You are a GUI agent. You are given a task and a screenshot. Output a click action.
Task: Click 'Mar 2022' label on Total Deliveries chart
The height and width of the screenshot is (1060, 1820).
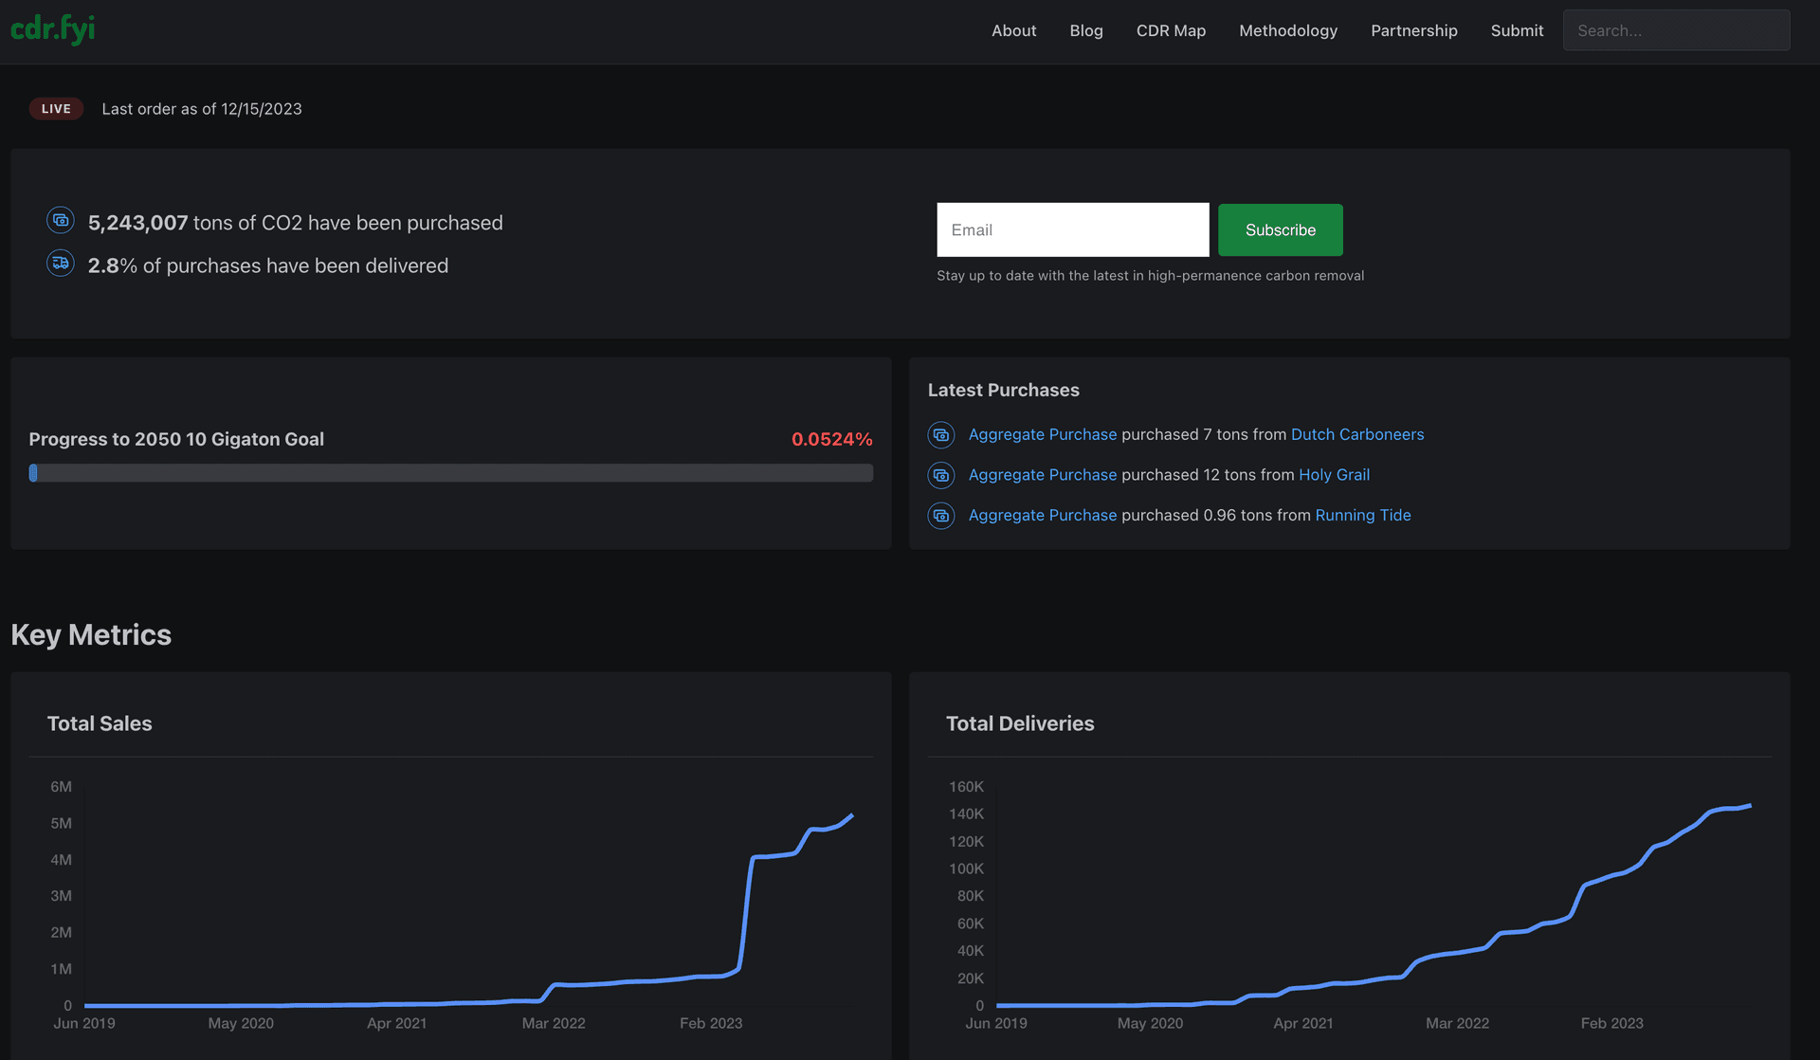click(1457, 1023)
